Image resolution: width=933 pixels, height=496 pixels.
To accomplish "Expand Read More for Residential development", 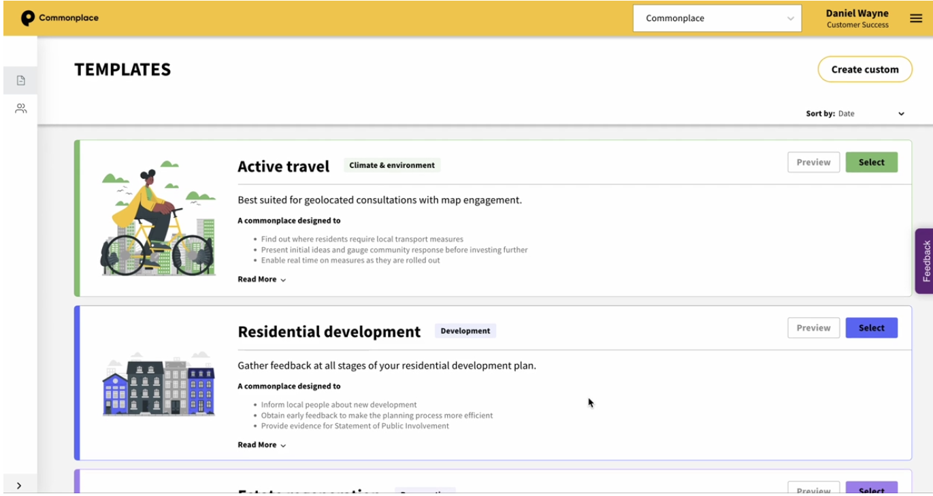I will pos(261,444).
